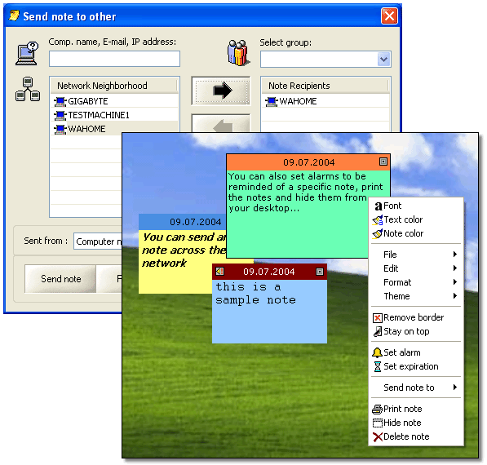Click the blue header of the yellow note

183,222
